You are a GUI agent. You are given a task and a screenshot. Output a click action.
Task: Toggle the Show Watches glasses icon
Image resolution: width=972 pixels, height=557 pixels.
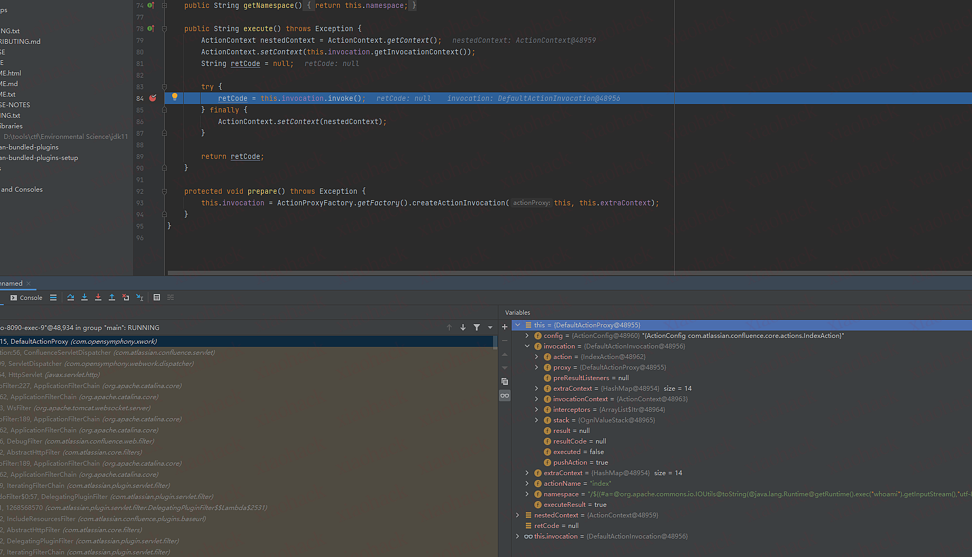[x=505, y=395]
